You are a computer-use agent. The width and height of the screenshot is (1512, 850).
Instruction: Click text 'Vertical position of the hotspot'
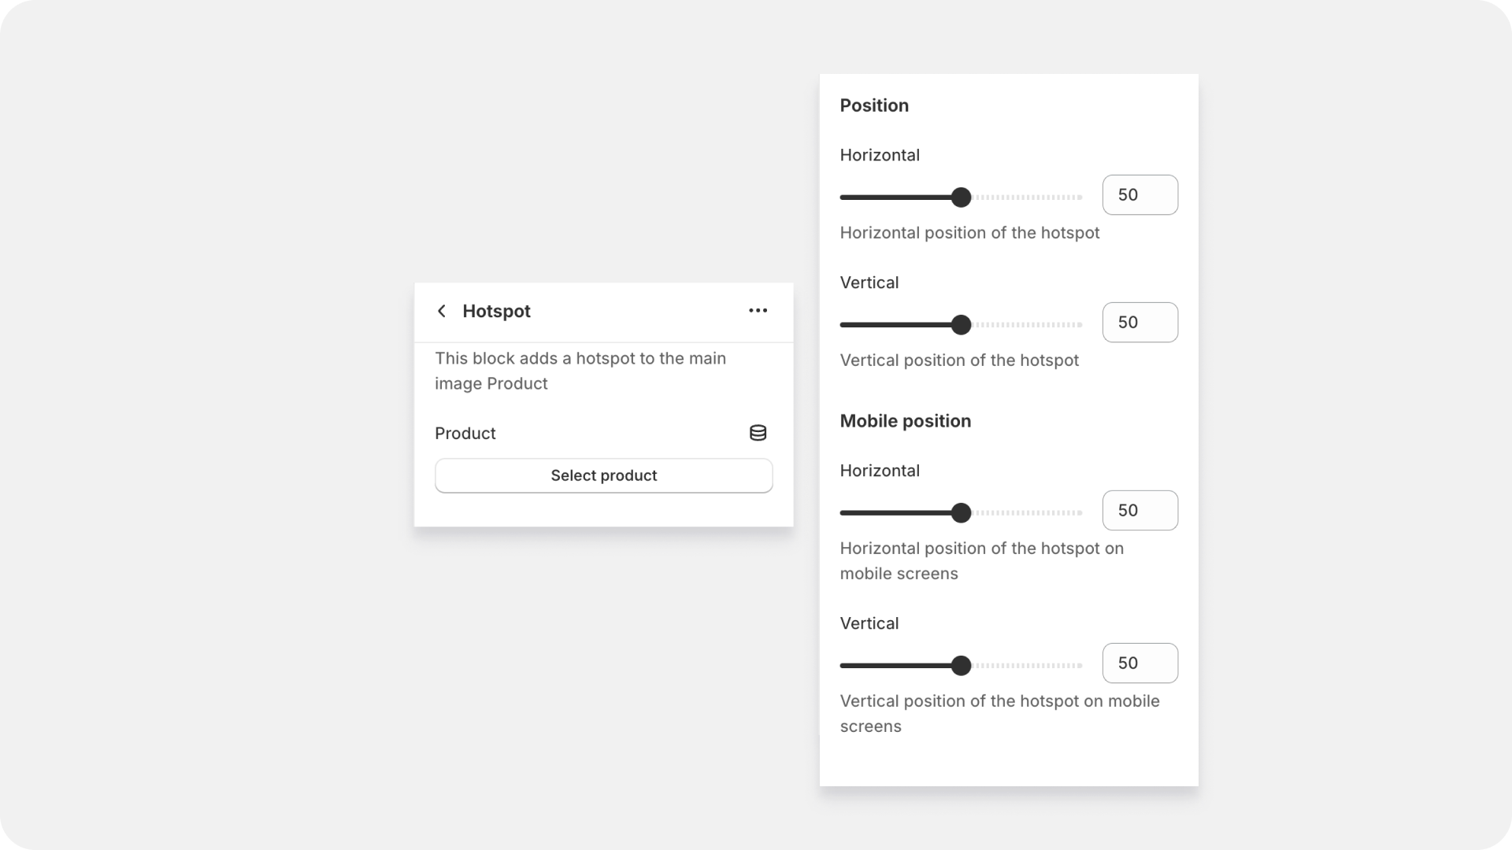click(x=959, y=360)
